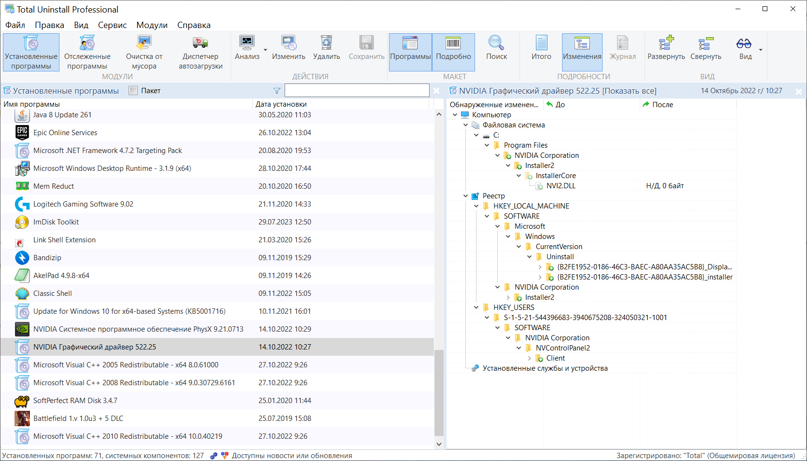Click the После column header
The image size is (807, 461).
(x=689, y=105)
